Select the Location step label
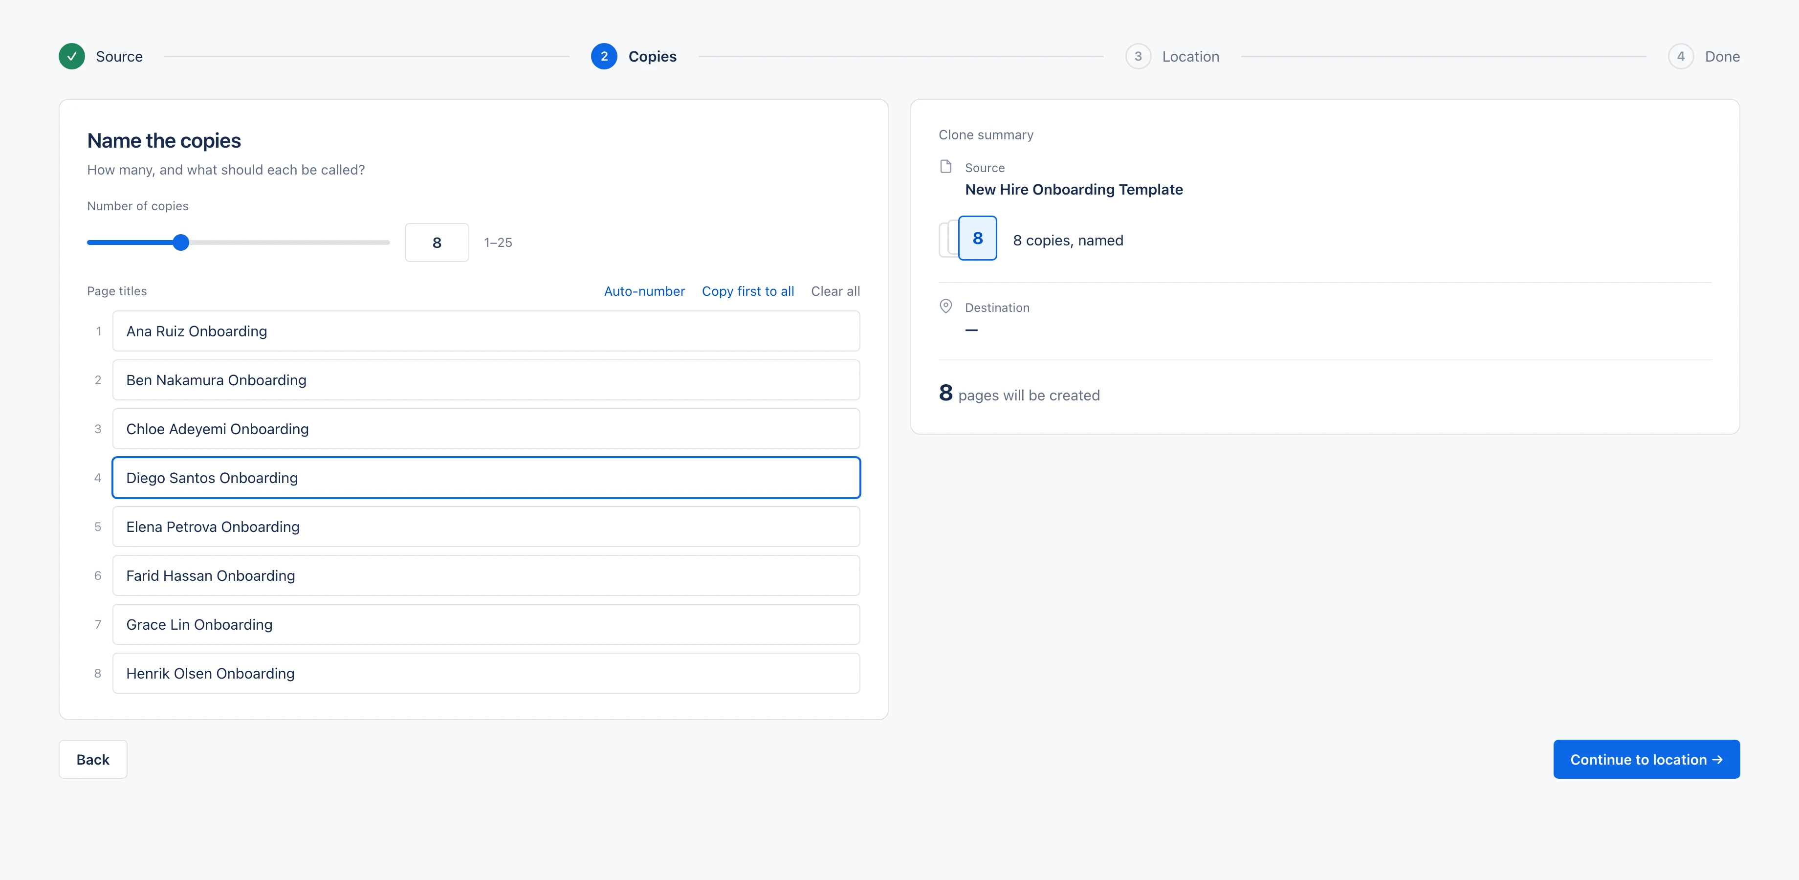Screen dimensions: 1799x880 point(1191,57)
